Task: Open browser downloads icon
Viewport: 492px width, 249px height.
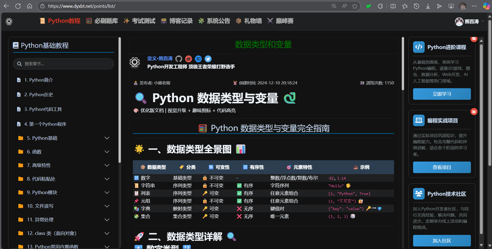Action: coord(428,6)
